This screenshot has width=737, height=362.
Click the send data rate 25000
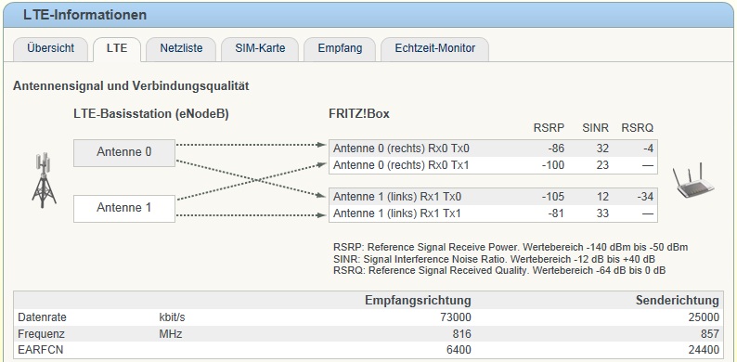click(x=703, y=317)
